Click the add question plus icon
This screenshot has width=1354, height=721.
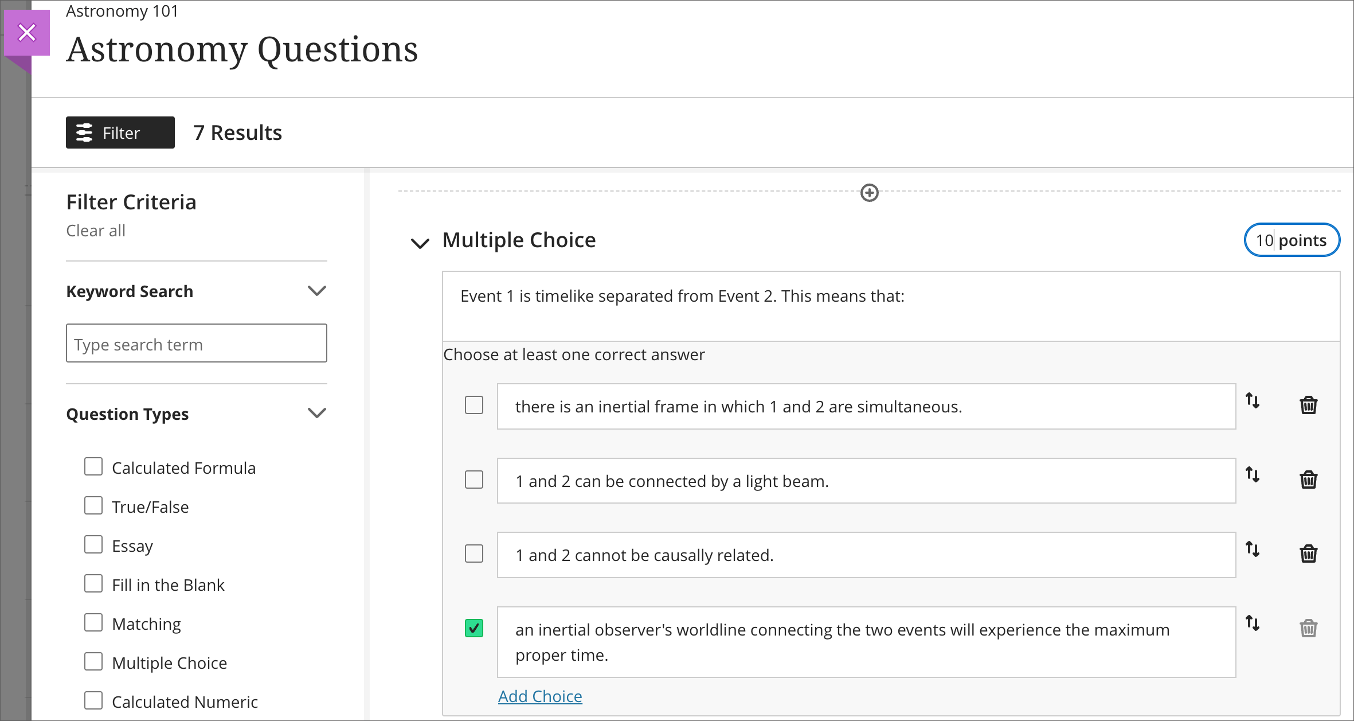click(869, 193)
